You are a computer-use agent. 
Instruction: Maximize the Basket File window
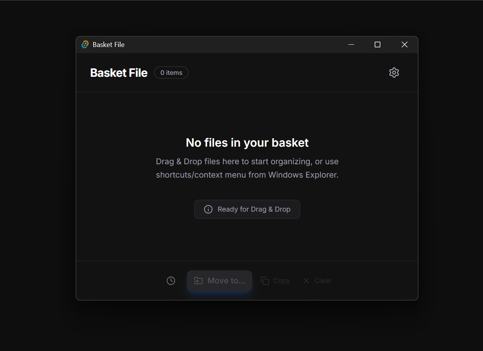coord(378,45)
